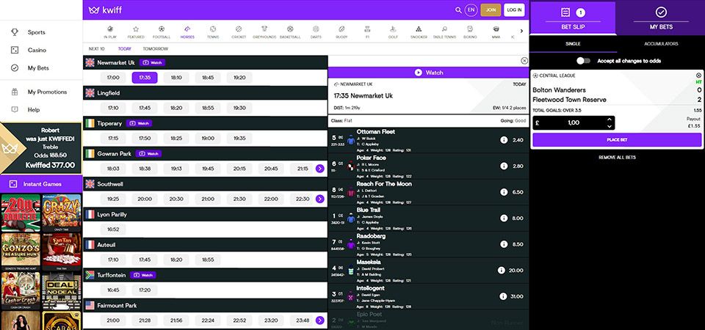705x330 pixels.
Task: Click Remove All Bets
Action: tap(617, 158)
